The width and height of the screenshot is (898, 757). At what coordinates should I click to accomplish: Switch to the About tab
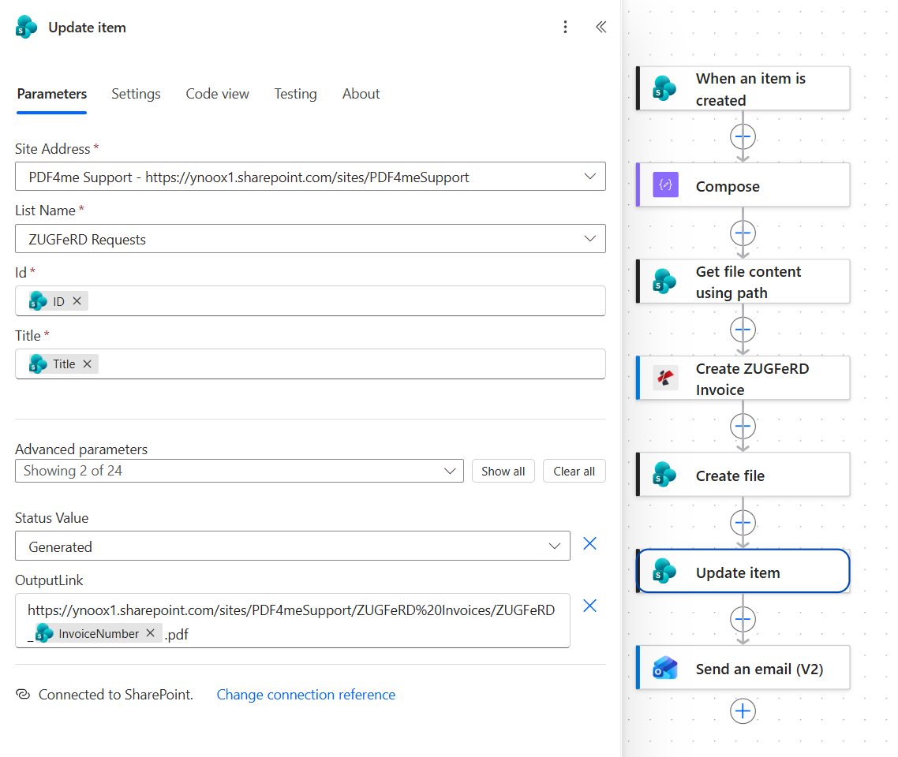click(361, 94)
